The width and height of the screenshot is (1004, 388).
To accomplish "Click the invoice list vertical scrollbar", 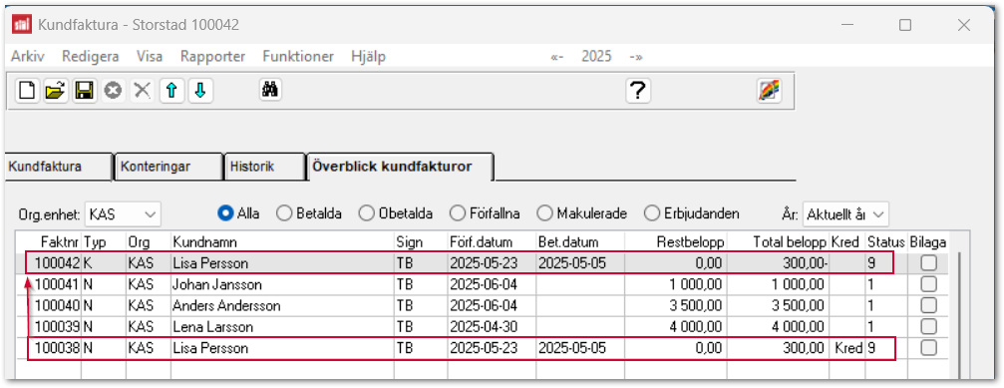I will click(958, 314).
